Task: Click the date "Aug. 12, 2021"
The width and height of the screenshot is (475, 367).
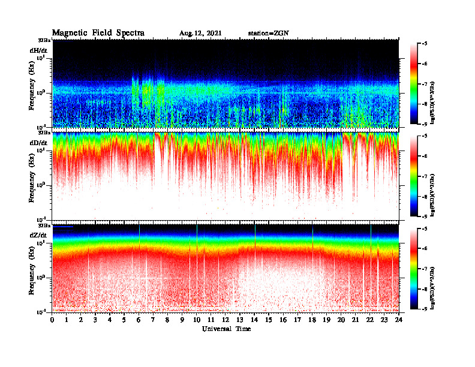Action: tap(200, 34)
